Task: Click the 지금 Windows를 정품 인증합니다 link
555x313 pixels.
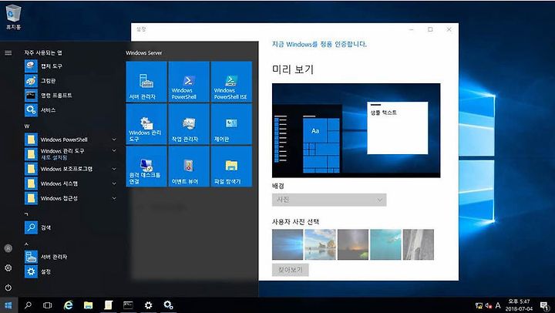Action: 319,44
